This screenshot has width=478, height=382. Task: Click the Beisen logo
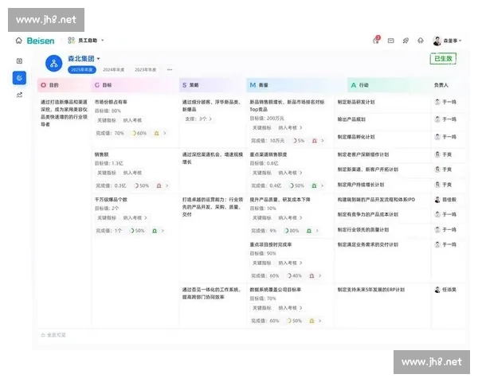click(x=41, y=41)
